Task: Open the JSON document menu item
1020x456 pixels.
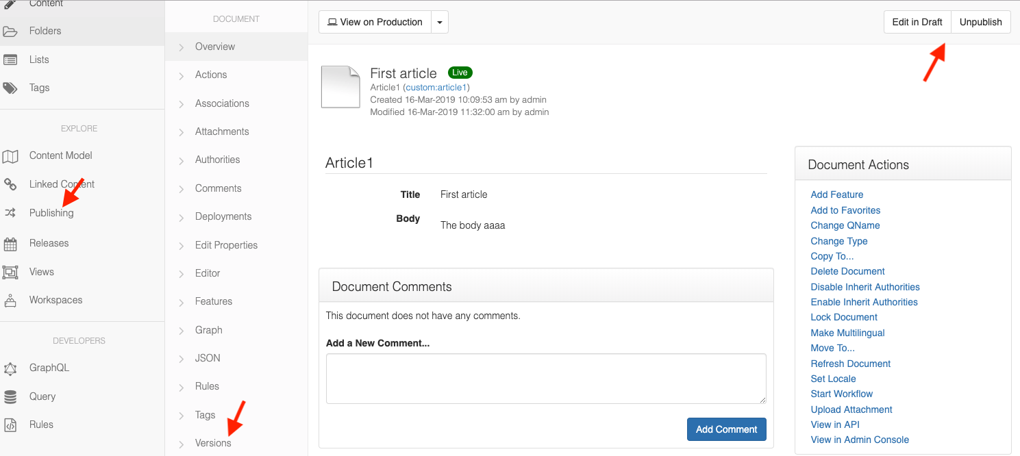Action: click(x=208, y=358)
